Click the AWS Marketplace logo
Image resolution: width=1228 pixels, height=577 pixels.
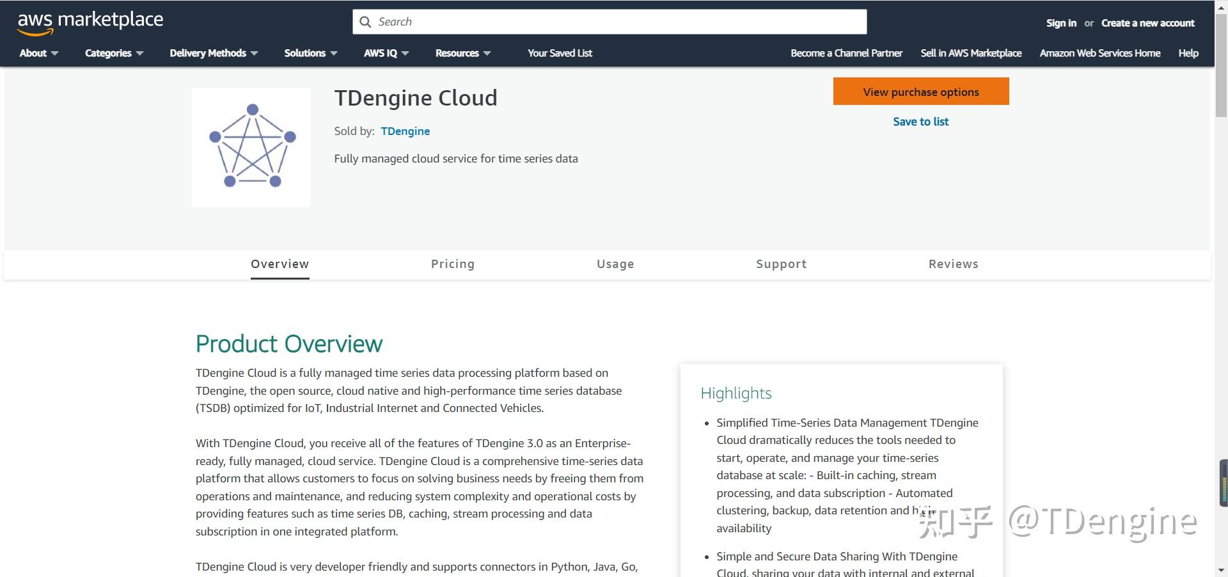tap(90, 23)
